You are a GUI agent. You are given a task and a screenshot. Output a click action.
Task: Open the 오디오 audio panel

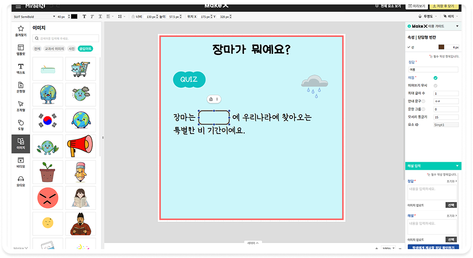coord(21,181)
